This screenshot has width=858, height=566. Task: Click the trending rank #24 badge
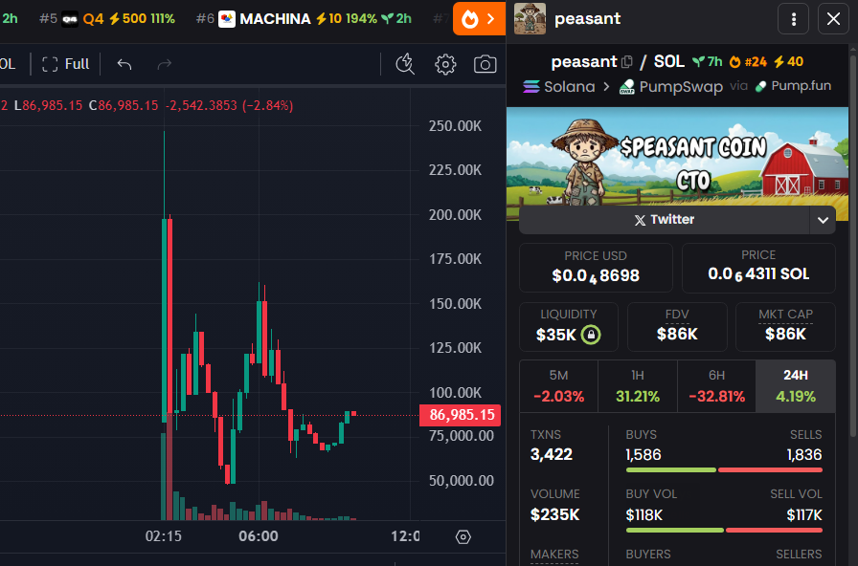pos(748,62)
